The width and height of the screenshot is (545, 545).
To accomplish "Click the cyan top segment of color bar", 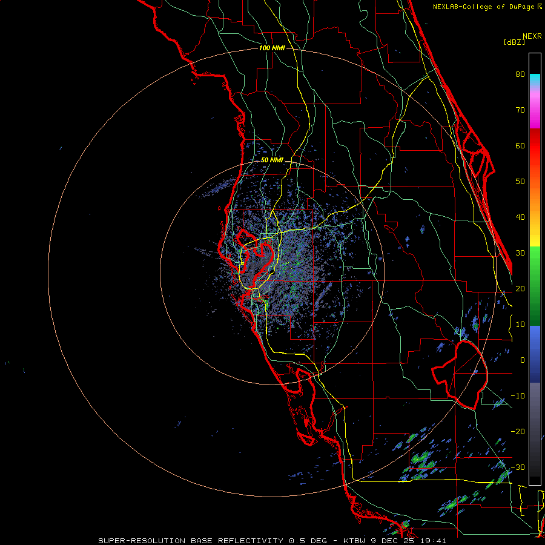I will [535, 79].
